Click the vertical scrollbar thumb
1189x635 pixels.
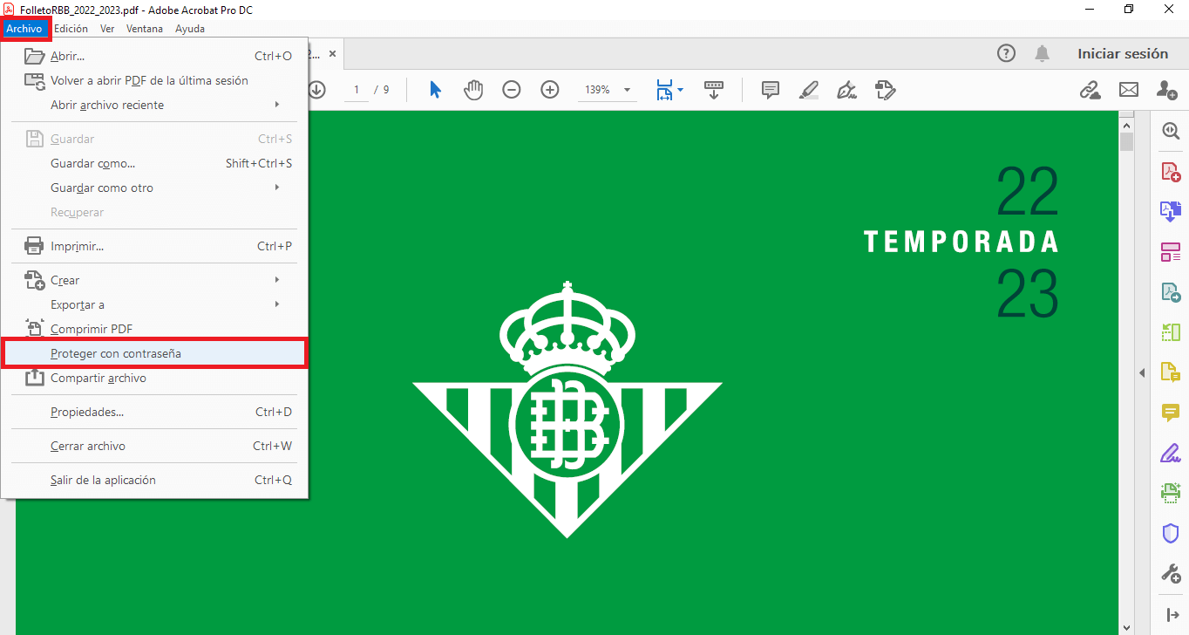coord(1126,141)
